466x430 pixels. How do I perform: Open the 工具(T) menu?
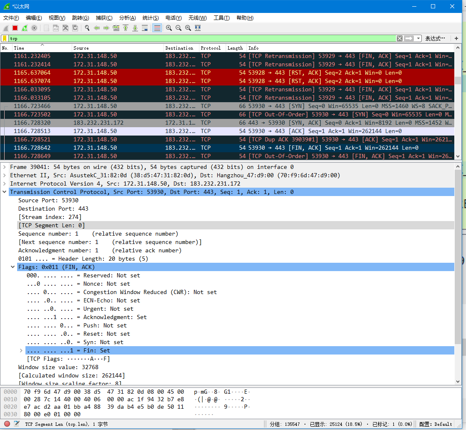point(222,18)
